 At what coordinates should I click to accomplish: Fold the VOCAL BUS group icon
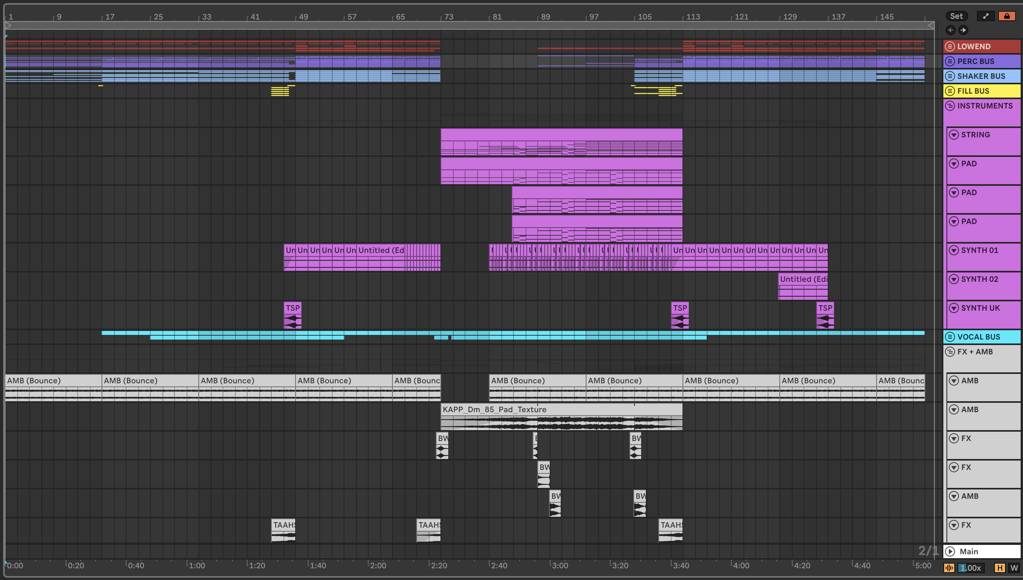(950, 337)
